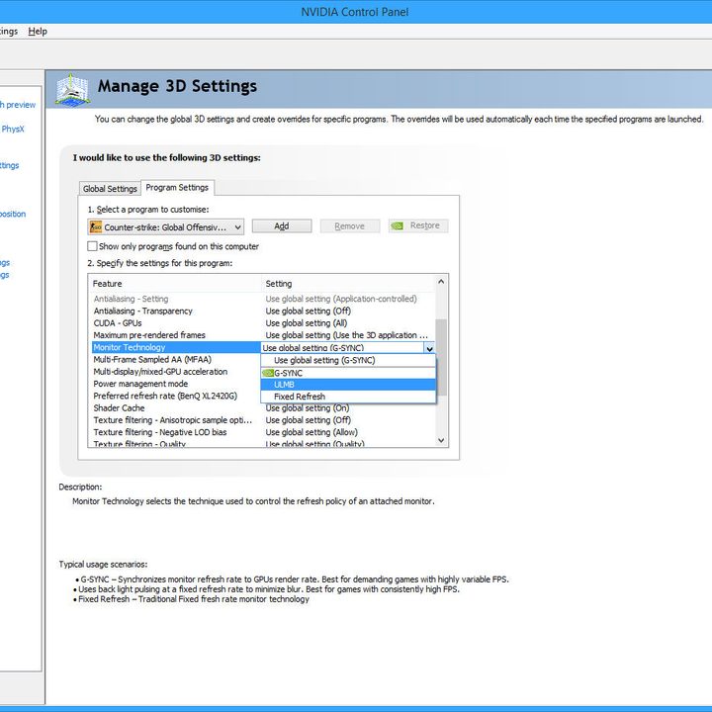Select Multi-Frame Sampled AA (MFAA) row
The width and height of the screenshot is (712, 712).
pos(176,359)
